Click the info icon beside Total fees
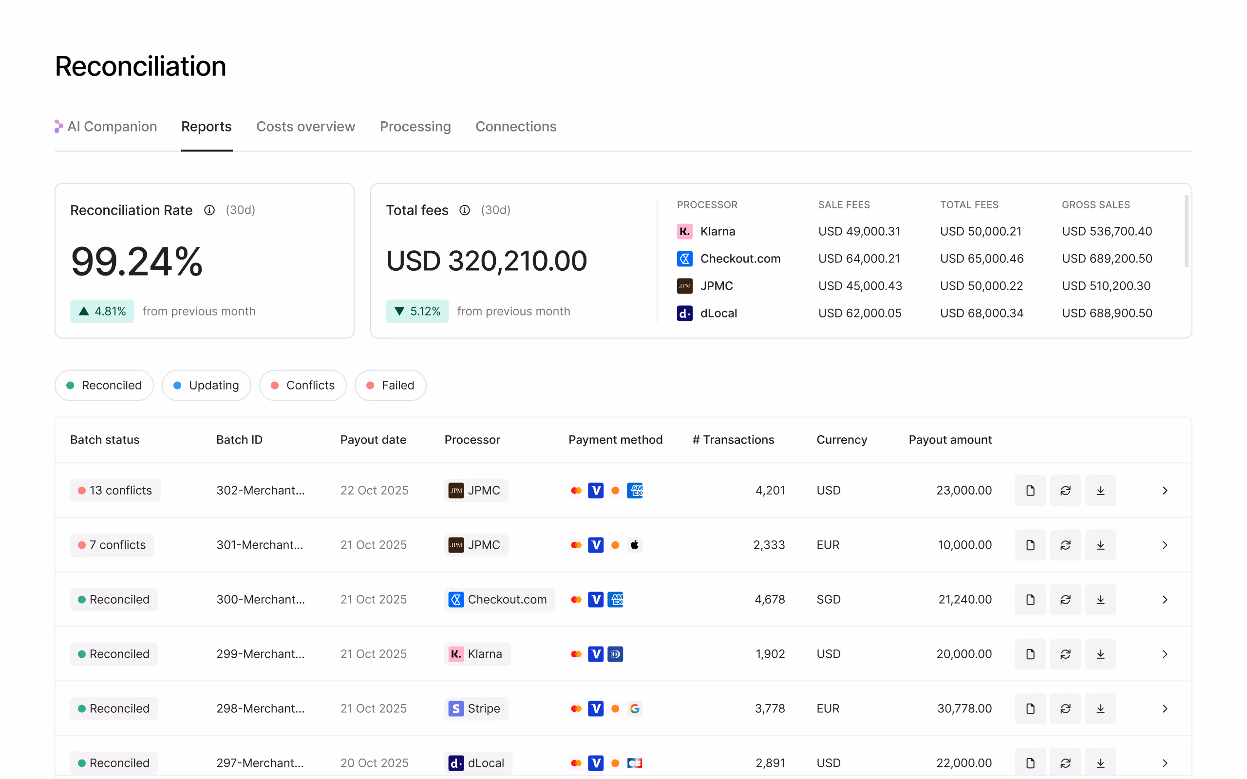Image resolution: width=1247 pixels, height=779 pixels. pyautogui.click(x=464, y=210)
